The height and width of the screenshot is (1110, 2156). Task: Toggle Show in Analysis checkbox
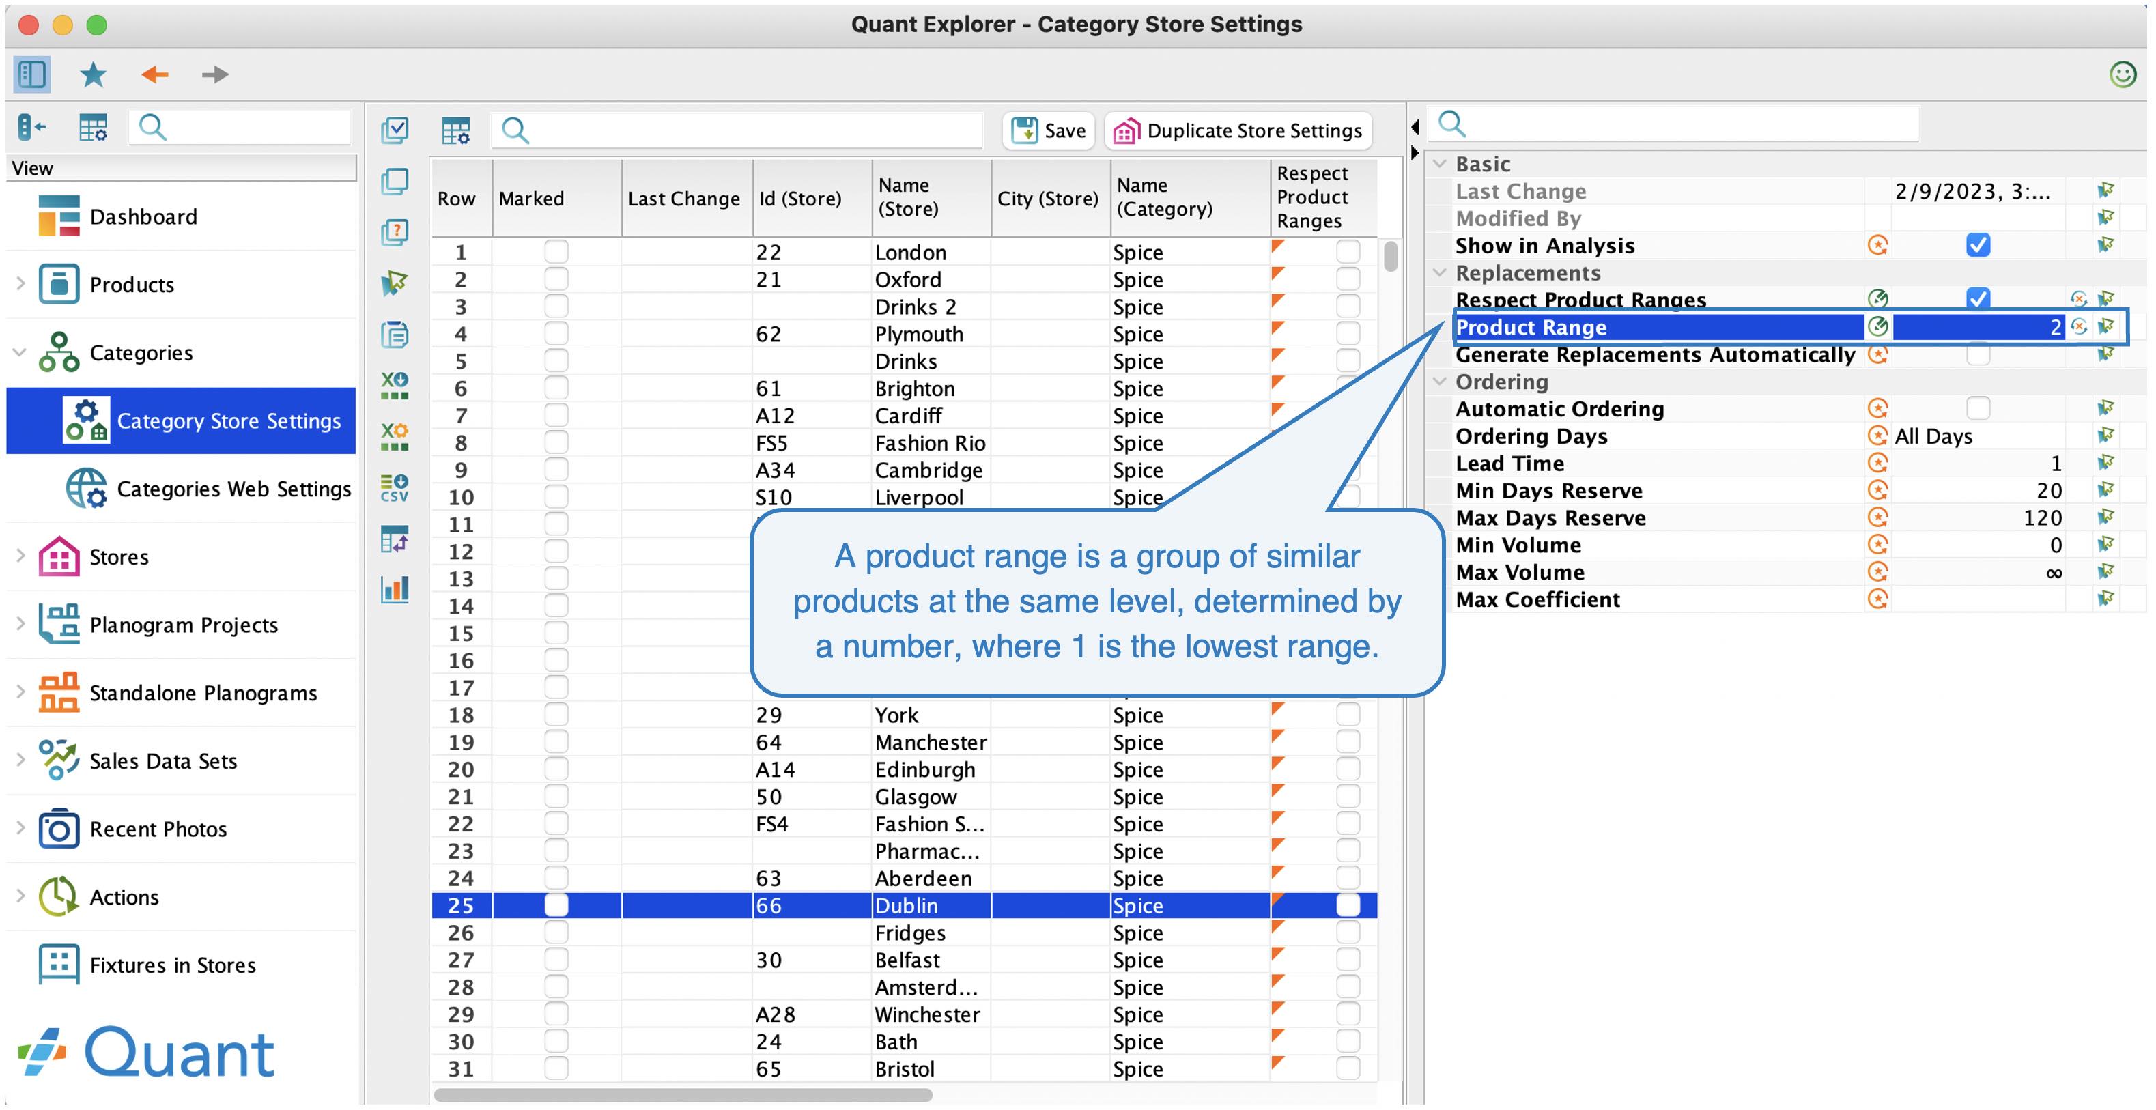pyautogui.click(x=1978, y=245)
